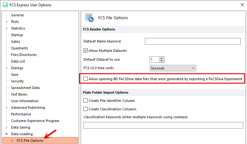Check Create File Identifier Column
This screenshot has width=247, height=144.
pos(86,101)
